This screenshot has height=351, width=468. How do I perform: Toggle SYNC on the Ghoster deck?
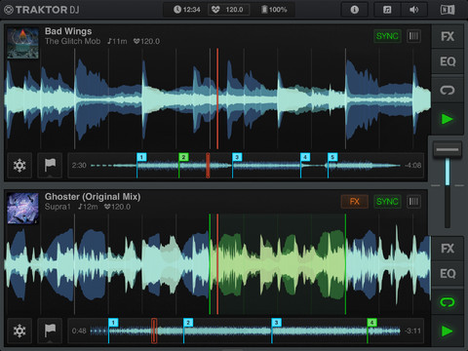[387, 202]
